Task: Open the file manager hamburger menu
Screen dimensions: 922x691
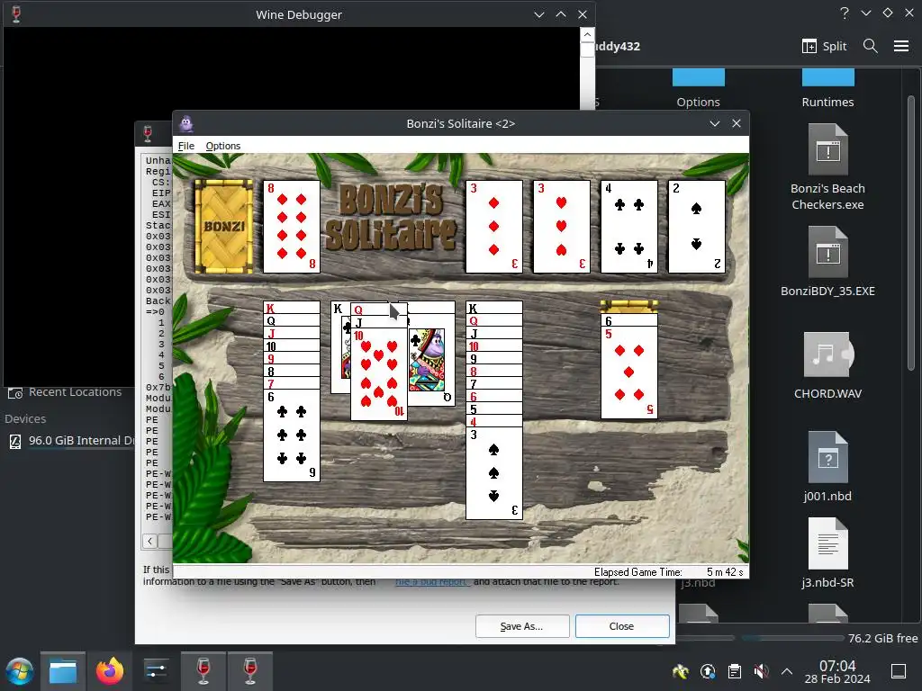Action: click(901, 46)
